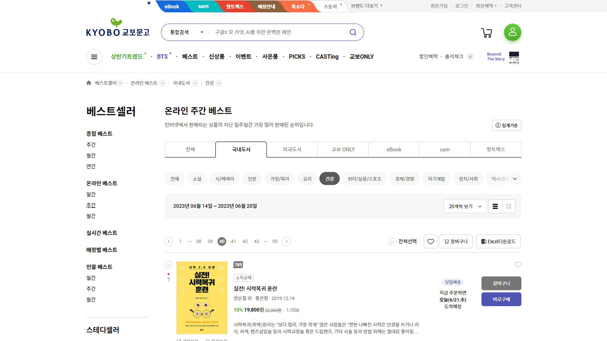The height and width of the screenshot is (341, 607).
Task: Open the hamburger category menu
Action: tap(94, 57)
